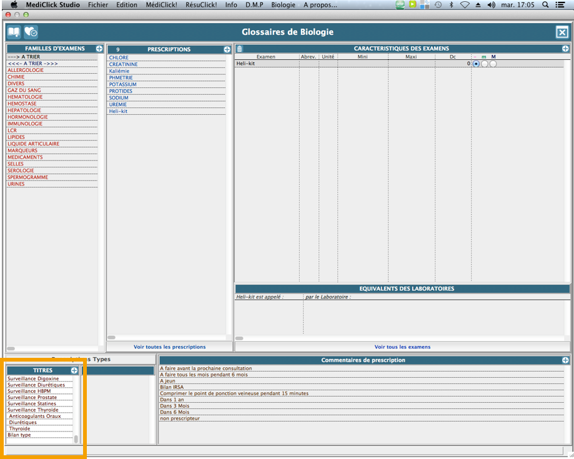The image size is (574, 459).
Task: Click the open book glossary icon
Action: pyautogui.click(x=13, y=32)
